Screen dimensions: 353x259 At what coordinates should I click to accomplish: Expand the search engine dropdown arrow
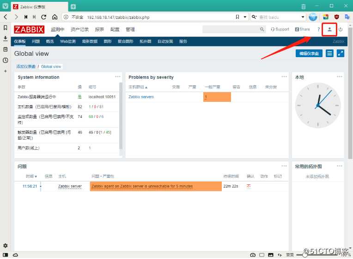pos(303,17)
